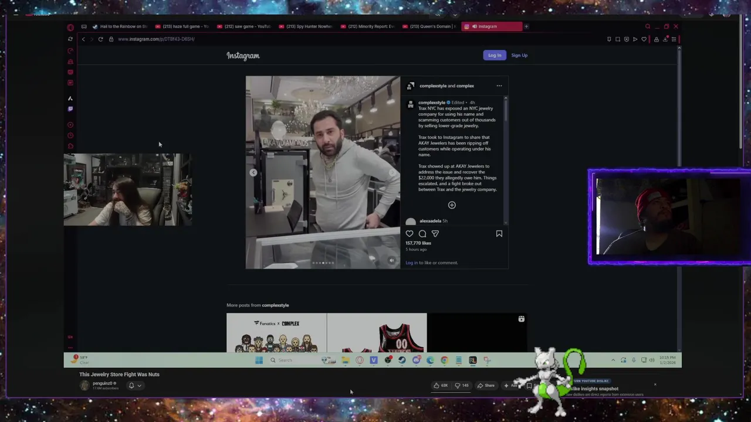Image resolution: width=751 pixels, height=422 pixels.
Task: Click the Sign Up link
Action: coord(519,55)
